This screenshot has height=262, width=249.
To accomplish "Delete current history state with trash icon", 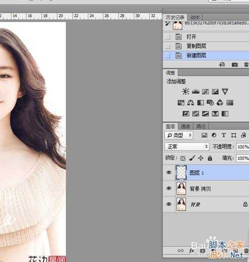I will (246, 64).
